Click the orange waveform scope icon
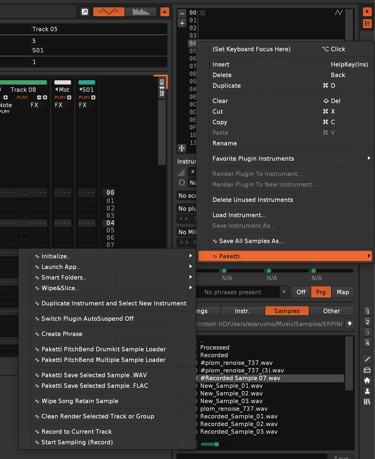375x459 pixels. click(x=109, y=12)
